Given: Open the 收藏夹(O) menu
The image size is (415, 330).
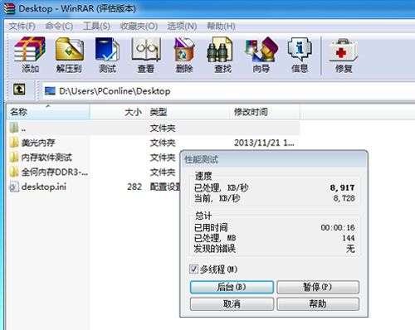Looking at the screenshot, I should [x=139, y=27].
